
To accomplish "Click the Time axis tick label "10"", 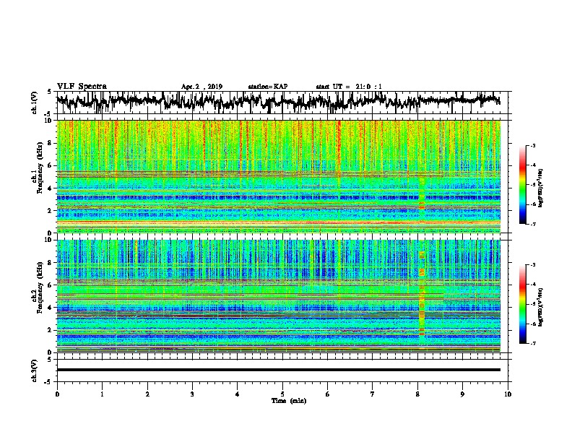I will click(508, 394).
